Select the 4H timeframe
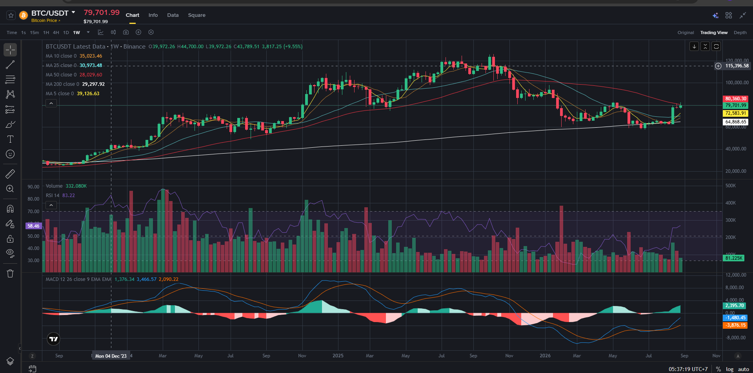Image resolution: width=753 pixels, height=373 pixels. coord(56,33)
